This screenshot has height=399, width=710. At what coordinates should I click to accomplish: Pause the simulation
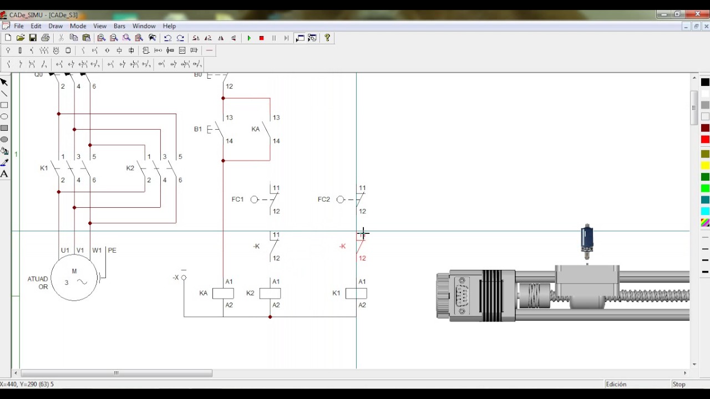[274, 38]
